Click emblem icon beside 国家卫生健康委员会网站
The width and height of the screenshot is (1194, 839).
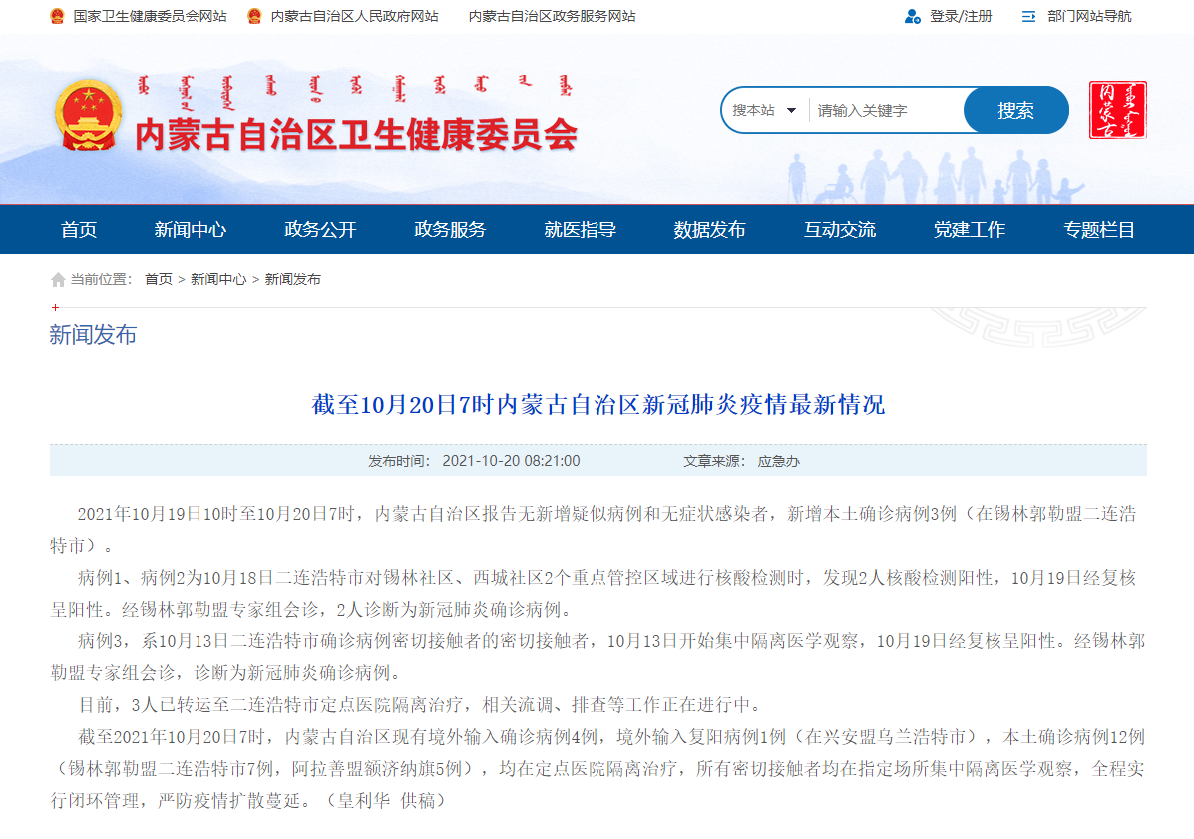click(x=58, y=16)
